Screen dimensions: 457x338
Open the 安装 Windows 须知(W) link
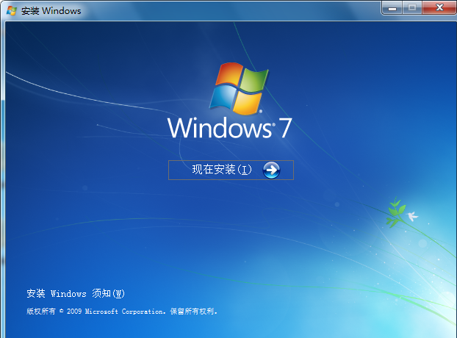(76, 294)
